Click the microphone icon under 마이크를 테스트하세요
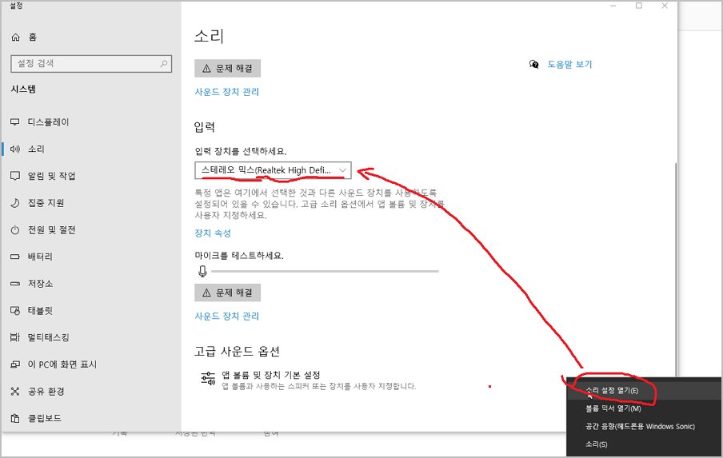 [x=202, y=272]
